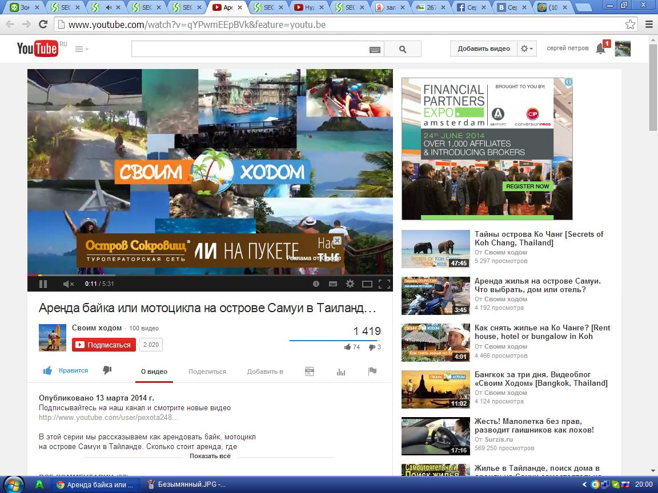This screenshot has width=658, height=493.
Task: Open Безымянный.JPG in the taskbar
Action: (187, 484)
